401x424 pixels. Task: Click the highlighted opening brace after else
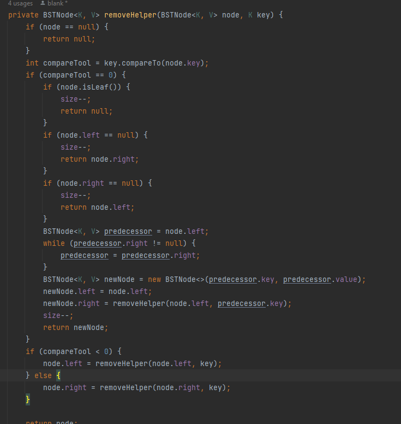(x=58, y=375)
